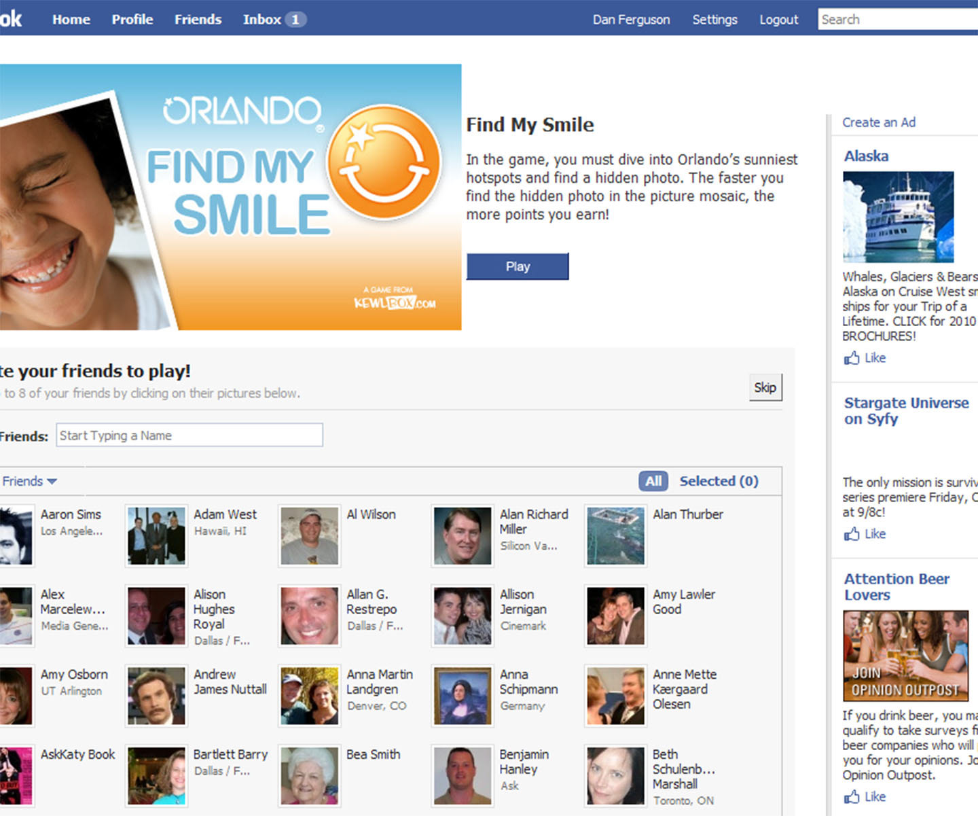Select Alan Richard Miller profile picture

[463, 536]
